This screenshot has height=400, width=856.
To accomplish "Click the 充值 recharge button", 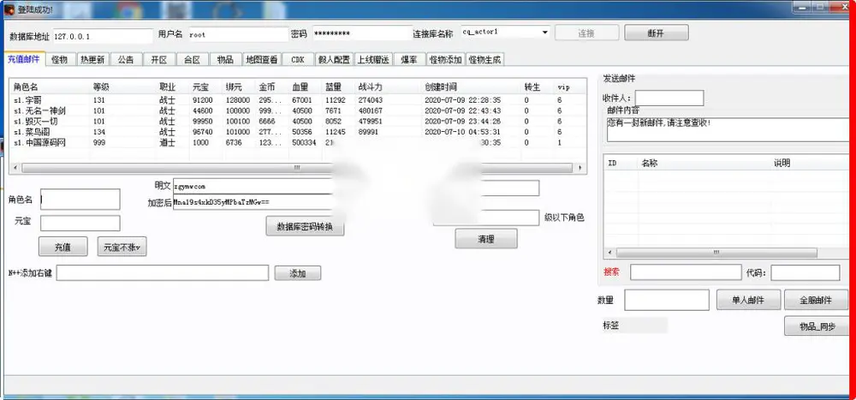I will [x=62, y=247].
